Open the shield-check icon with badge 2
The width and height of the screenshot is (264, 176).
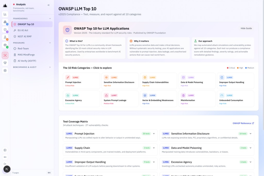[5, 30]
